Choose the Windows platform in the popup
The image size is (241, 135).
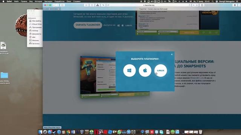point(130,70)
